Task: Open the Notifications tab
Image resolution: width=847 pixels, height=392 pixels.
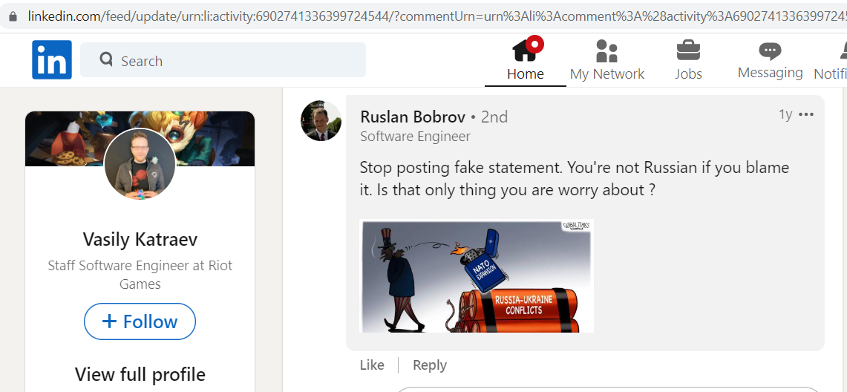Action: coord(831,60)
